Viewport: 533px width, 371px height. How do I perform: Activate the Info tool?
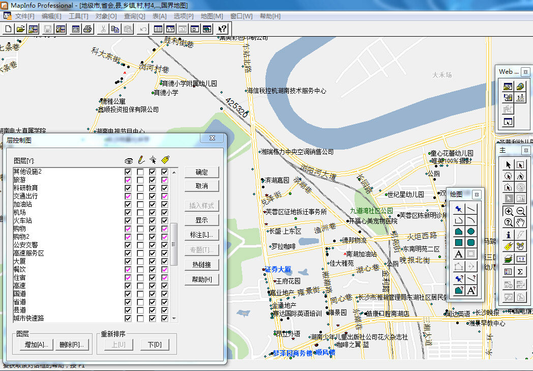[x=509, y=235]
